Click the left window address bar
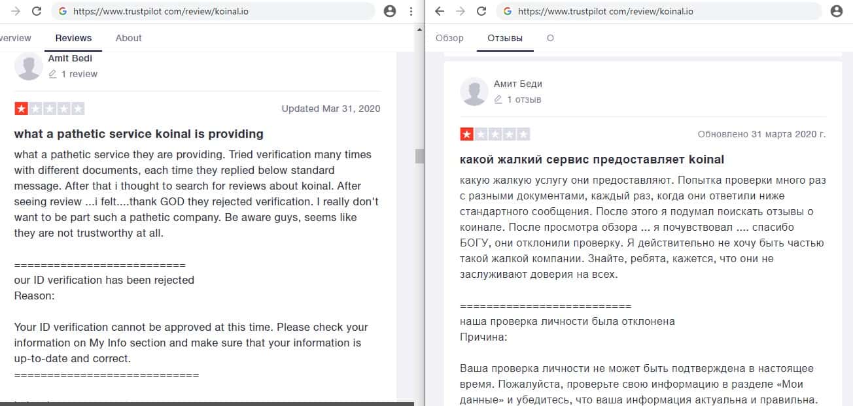The height and width of the screenshot is (406, 853). [x=216, y=11]
